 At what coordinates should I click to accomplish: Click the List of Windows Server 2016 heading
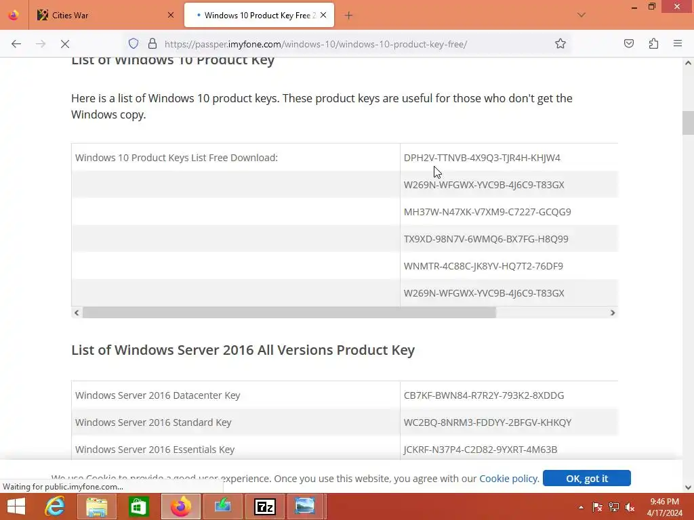(x=243, y=350)
